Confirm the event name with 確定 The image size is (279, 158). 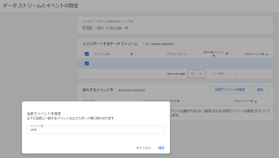point(161,148)
